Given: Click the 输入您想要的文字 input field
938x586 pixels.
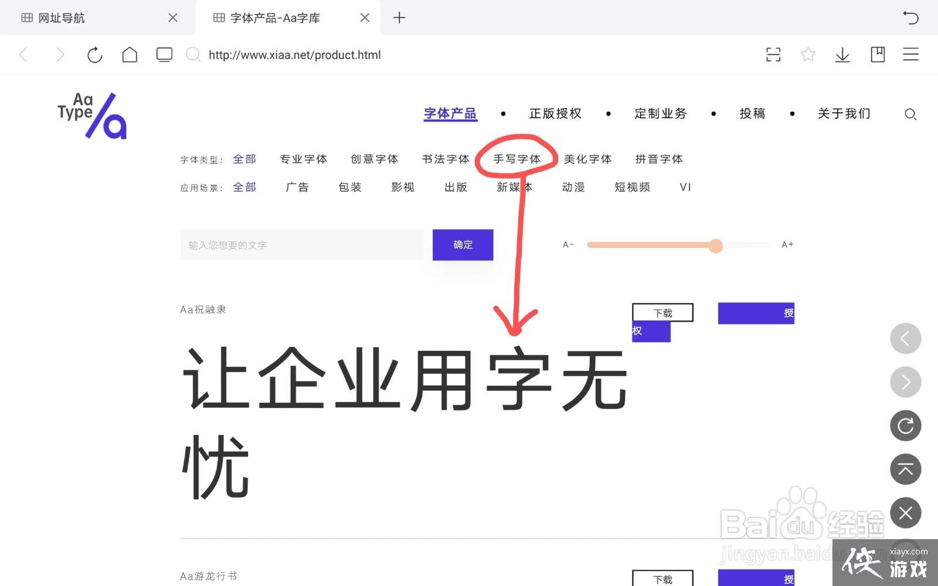Looking at the screenshot, I should [302, 245].
